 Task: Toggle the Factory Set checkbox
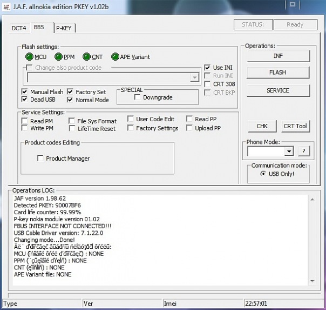[70, 91]
